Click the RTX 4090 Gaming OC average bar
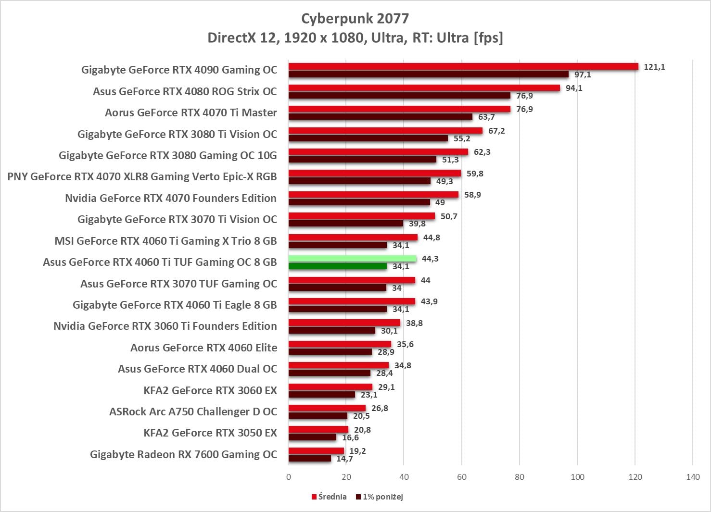 point(463,66)
